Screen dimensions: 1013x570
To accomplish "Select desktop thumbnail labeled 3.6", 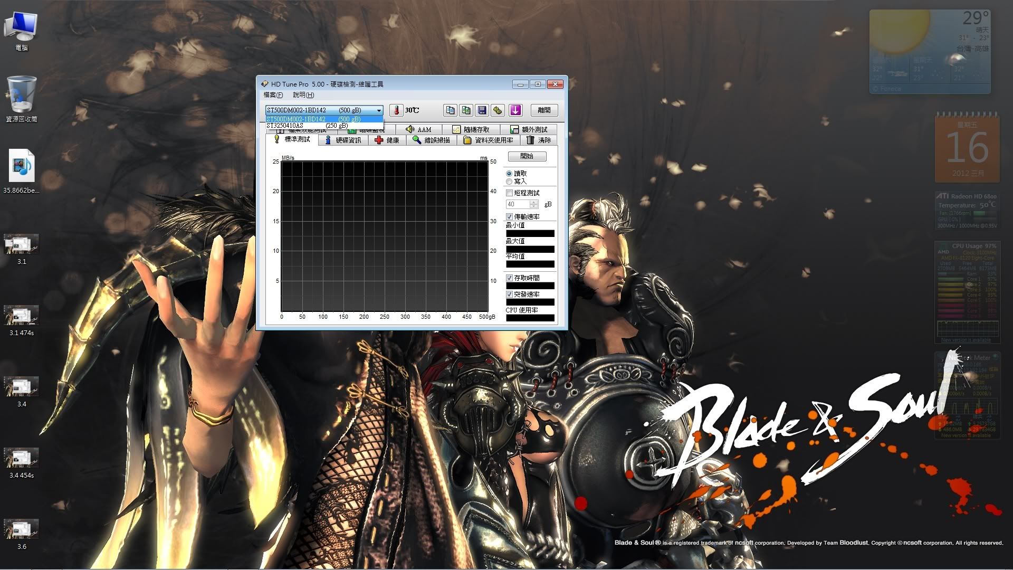I will (21, 535).
